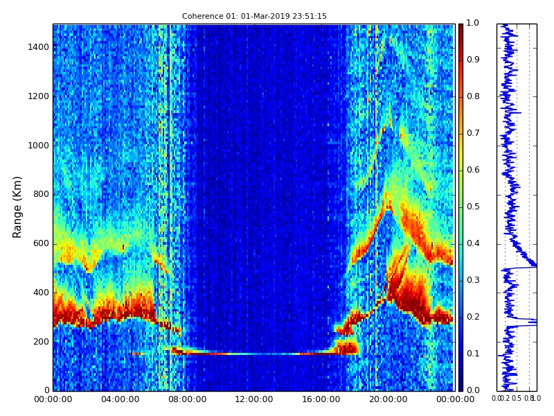
Task: Click the colorbar 0.1 value label
Action: tap(473, 354)
